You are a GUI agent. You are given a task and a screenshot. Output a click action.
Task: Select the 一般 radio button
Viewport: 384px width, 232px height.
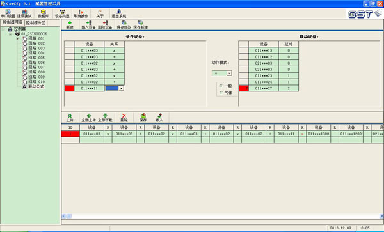point(221,86)
